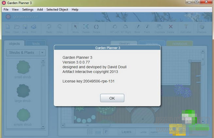214x138 pixels.
Task: Click the gardenplanner logo icon
Action: [8, 17]
